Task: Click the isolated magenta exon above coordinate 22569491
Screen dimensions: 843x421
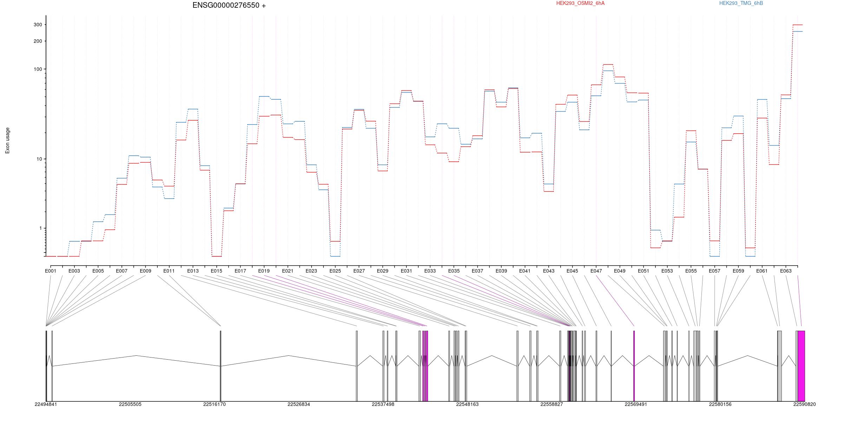Action: coord(634,366)
